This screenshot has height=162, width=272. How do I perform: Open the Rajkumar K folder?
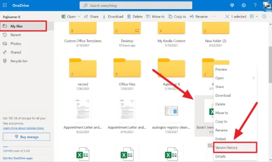[171, 74]
